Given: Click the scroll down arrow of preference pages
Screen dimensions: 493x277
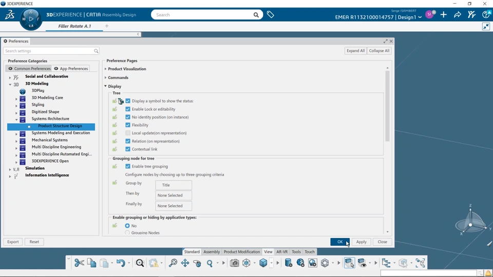Looking at the screenshot, I should point(387,232).
